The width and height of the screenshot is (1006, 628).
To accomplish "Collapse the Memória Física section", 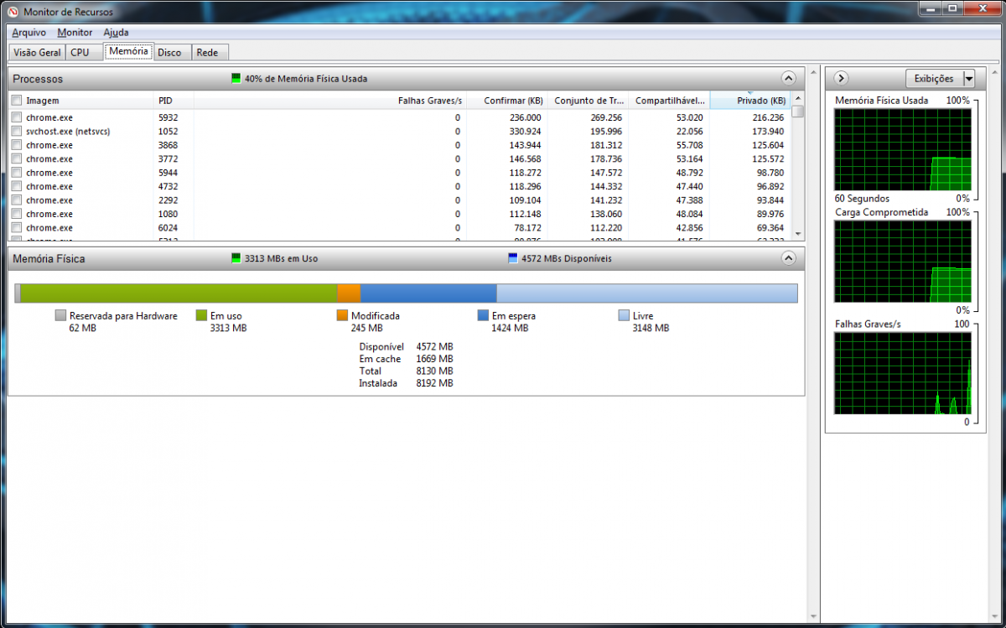I will (788, 258).
